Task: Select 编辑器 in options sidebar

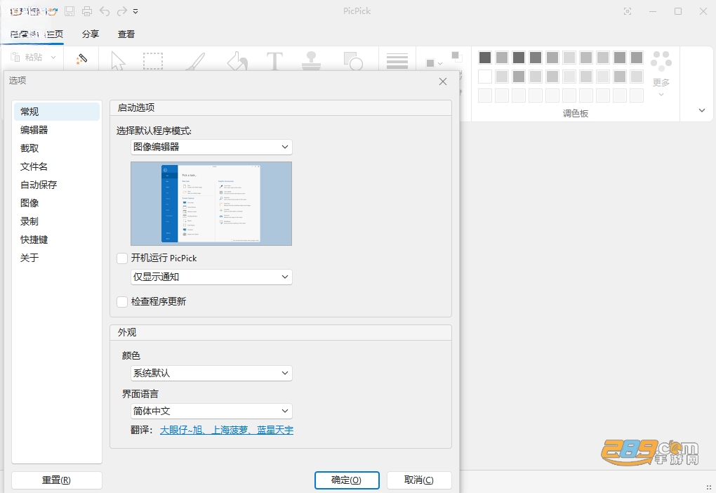Action: [x=57, y=130]
